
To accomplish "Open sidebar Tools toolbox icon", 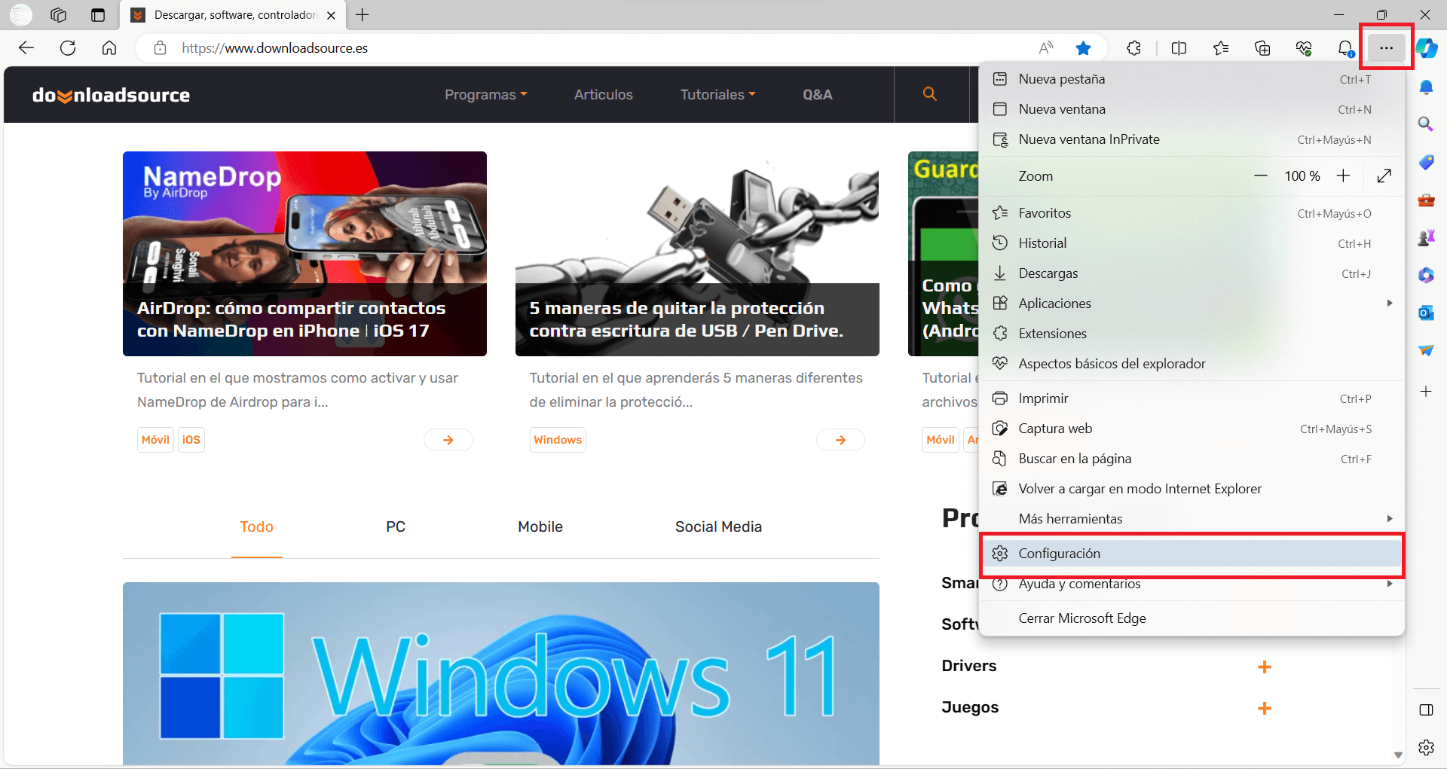I will pyautogui.click(x=1426, y=200).
